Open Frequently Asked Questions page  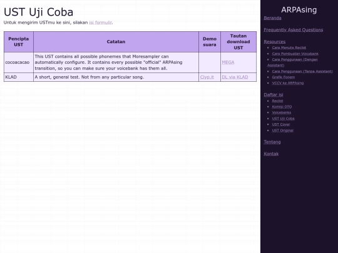coord(294,30)
